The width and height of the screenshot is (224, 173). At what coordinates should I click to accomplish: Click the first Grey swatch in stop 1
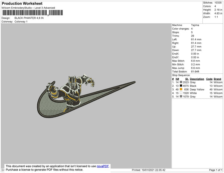pyautogui.click(x=181, y=82)
